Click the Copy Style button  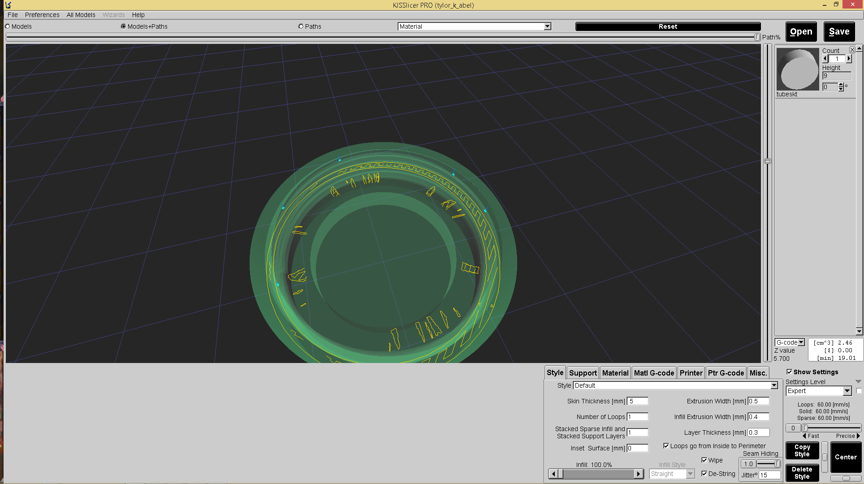click(802, 450)
